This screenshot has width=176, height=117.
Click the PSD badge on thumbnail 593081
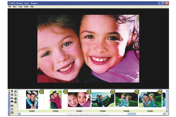[41, 92]
